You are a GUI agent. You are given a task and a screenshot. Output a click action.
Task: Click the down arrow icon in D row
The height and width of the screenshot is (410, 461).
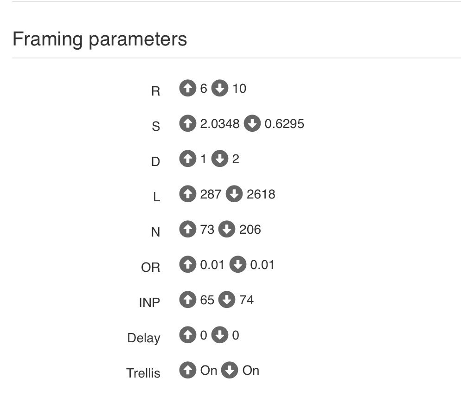[x=220, y=159]
